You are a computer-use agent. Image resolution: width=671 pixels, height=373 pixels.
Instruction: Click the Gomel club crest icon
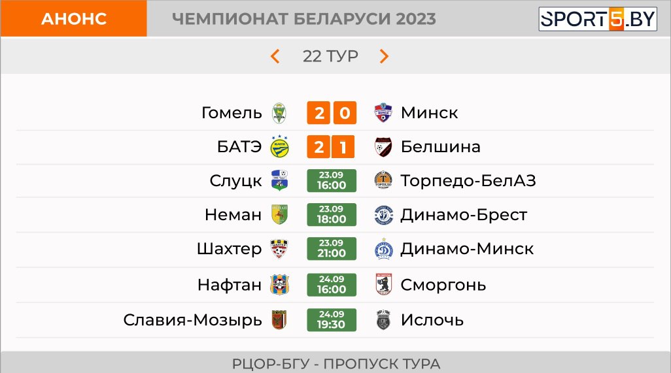(x=279, y=113)
